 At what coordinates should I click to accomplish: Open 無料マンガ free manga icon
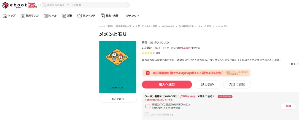pyautogui.click(x=23, y=16)
